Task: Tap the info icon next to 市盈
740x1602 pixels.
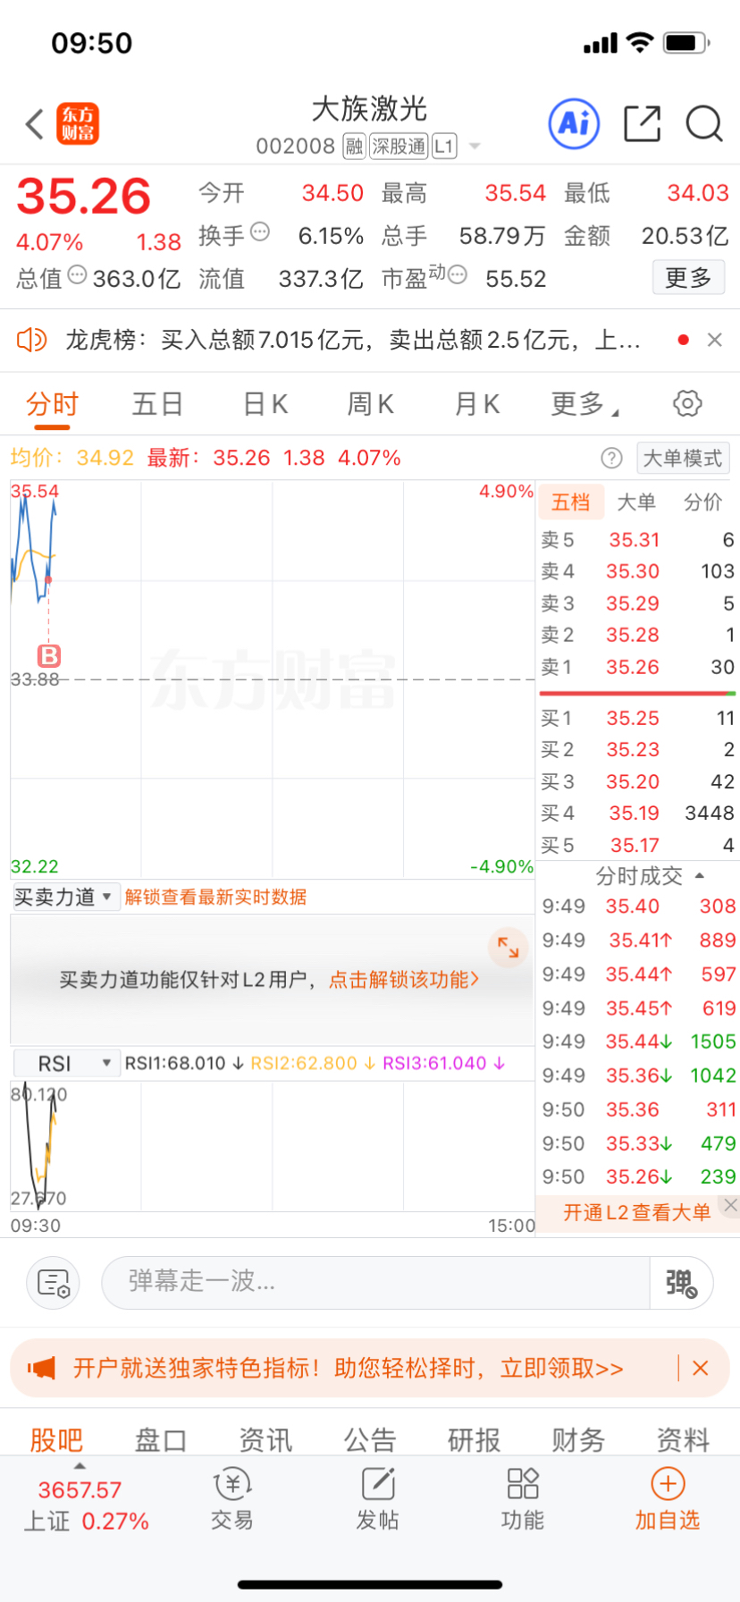Action: click(x=458, y=275)
